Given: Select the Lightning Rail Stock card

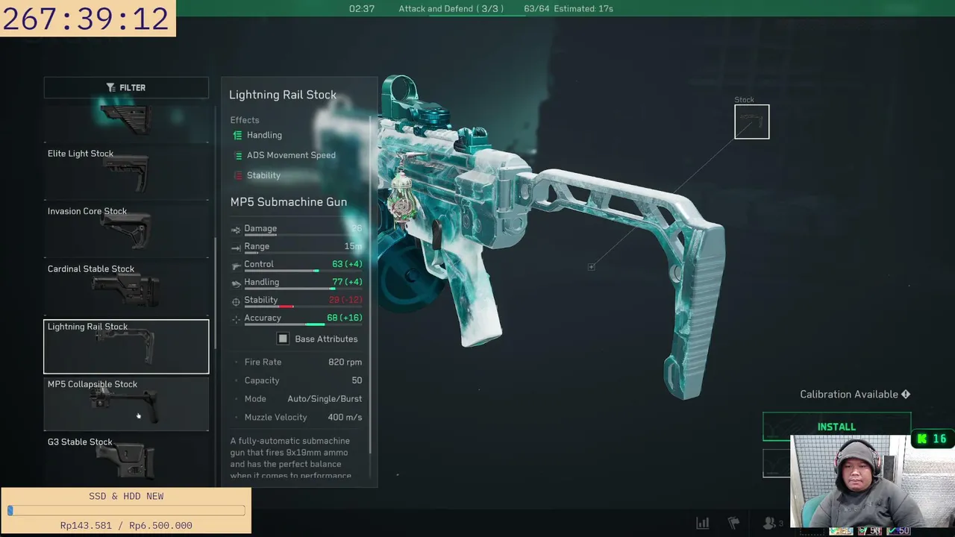Looking at the screenshot, I should click(x=126, y=346).
